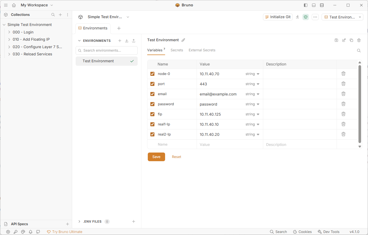Select the Variables tab
This screenshot has height=235, width=368.
[156, 50]
